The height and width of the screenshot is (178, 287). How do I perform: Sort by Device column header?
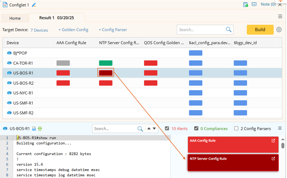pyautogui.click(x=28, y=43)
